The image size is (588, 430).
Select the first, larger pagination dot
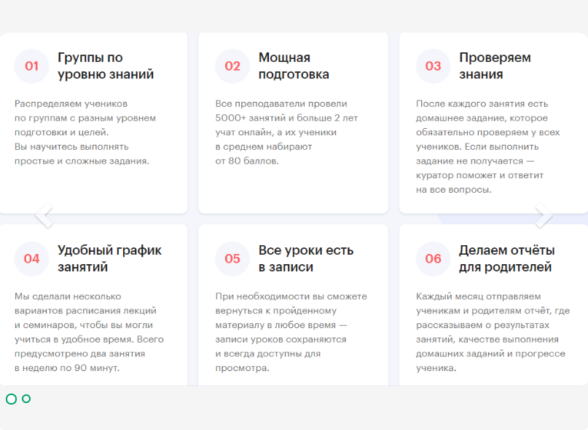coord(11,399)
